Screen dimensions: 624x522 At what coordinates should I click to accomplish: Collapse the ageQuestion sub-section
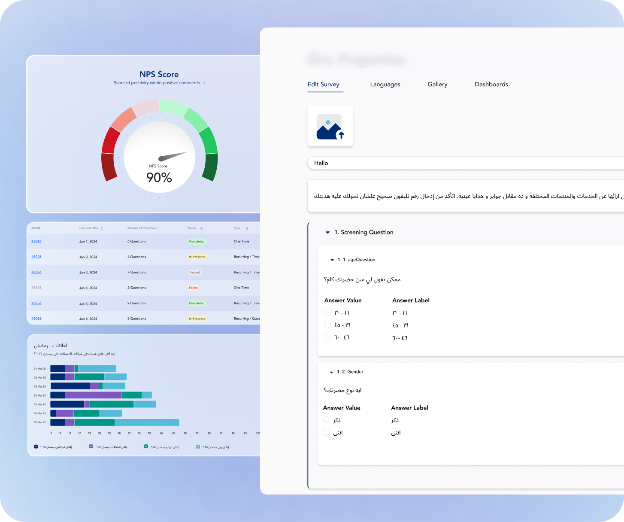click(332, 260)
